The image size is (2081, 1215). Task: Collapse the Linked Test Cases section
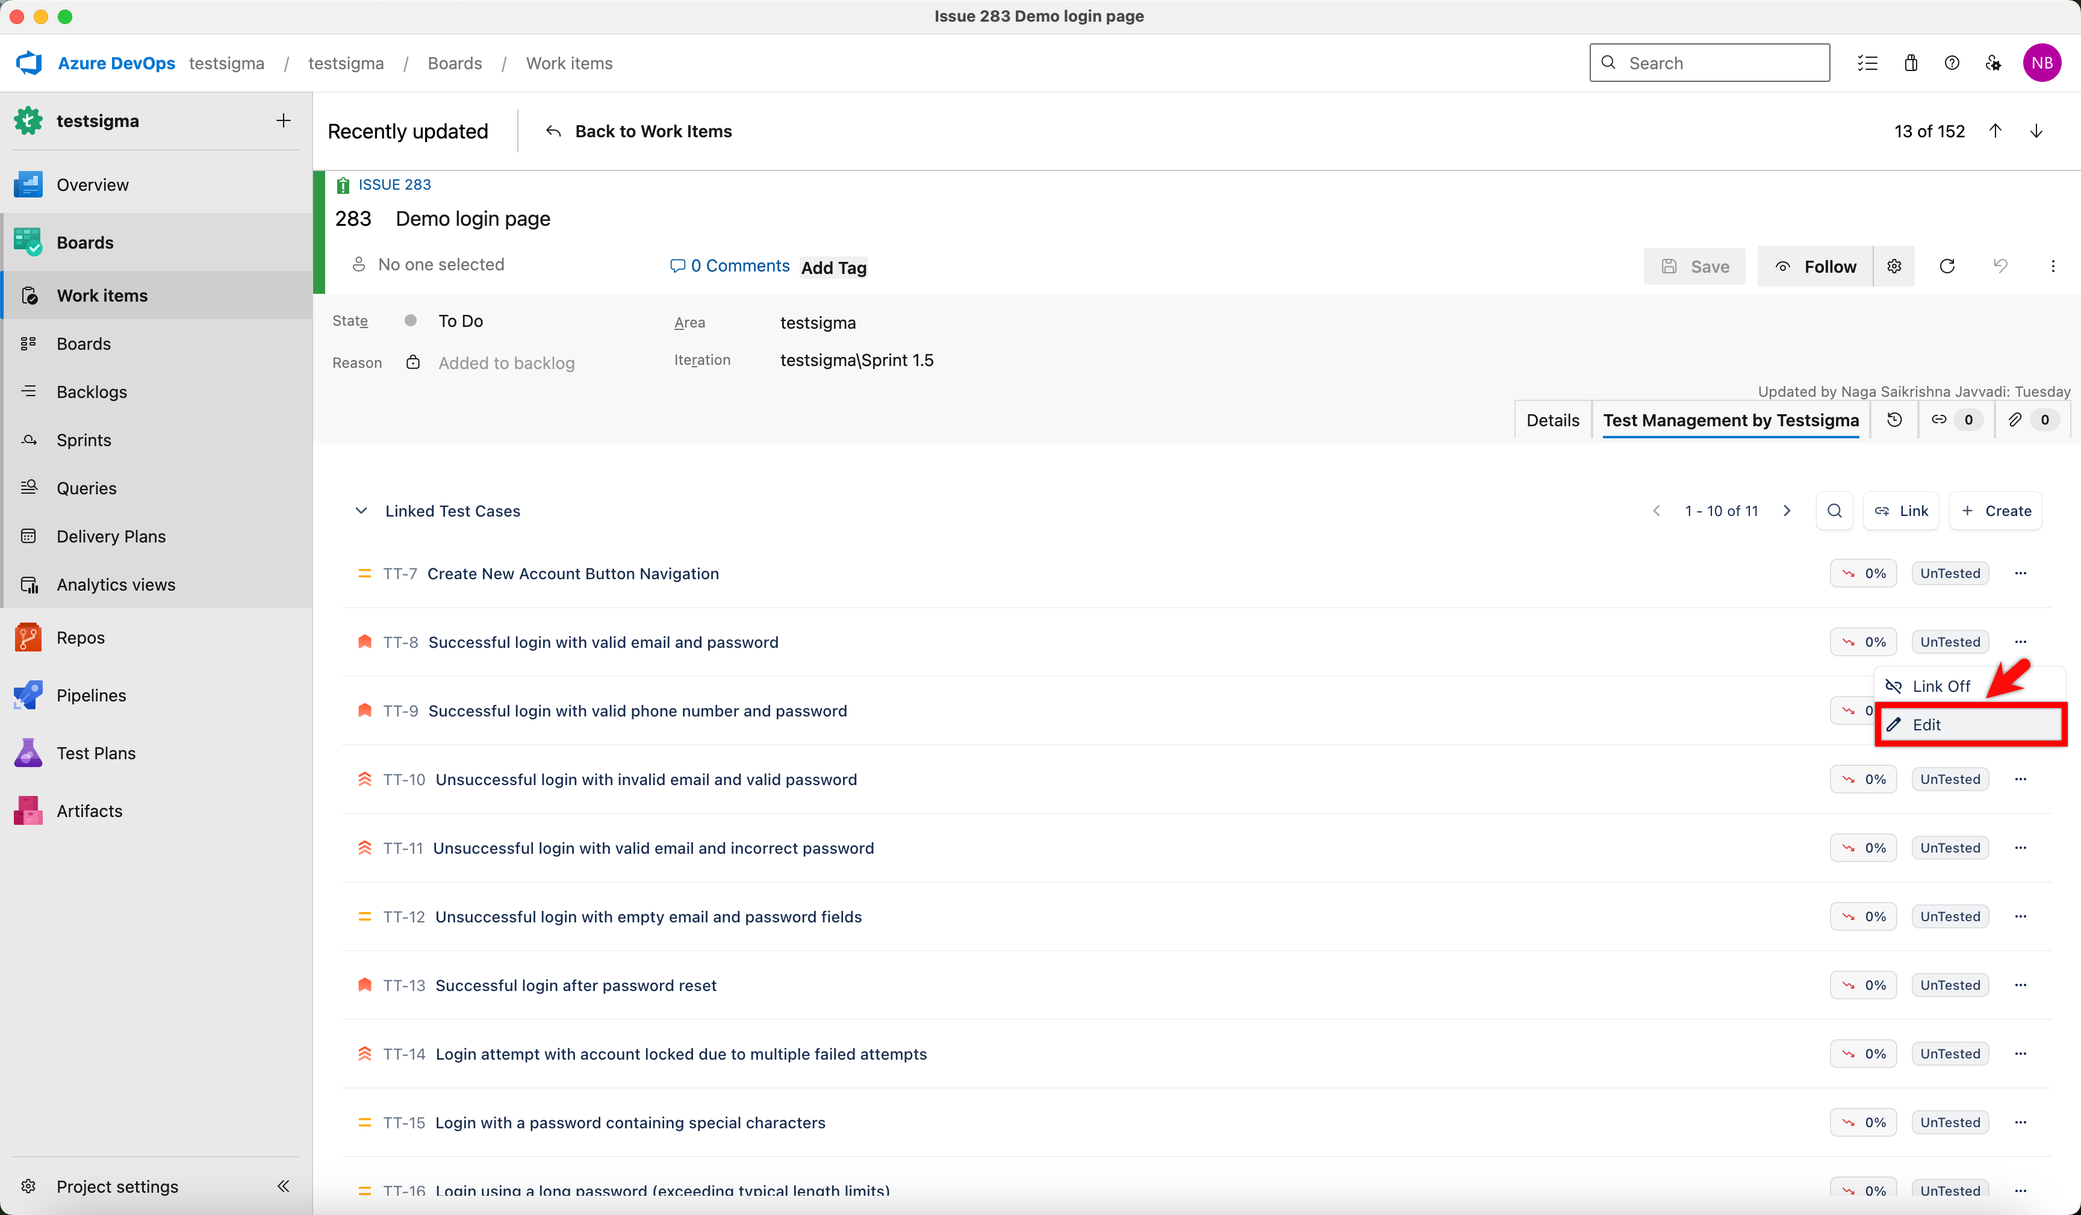361,511
